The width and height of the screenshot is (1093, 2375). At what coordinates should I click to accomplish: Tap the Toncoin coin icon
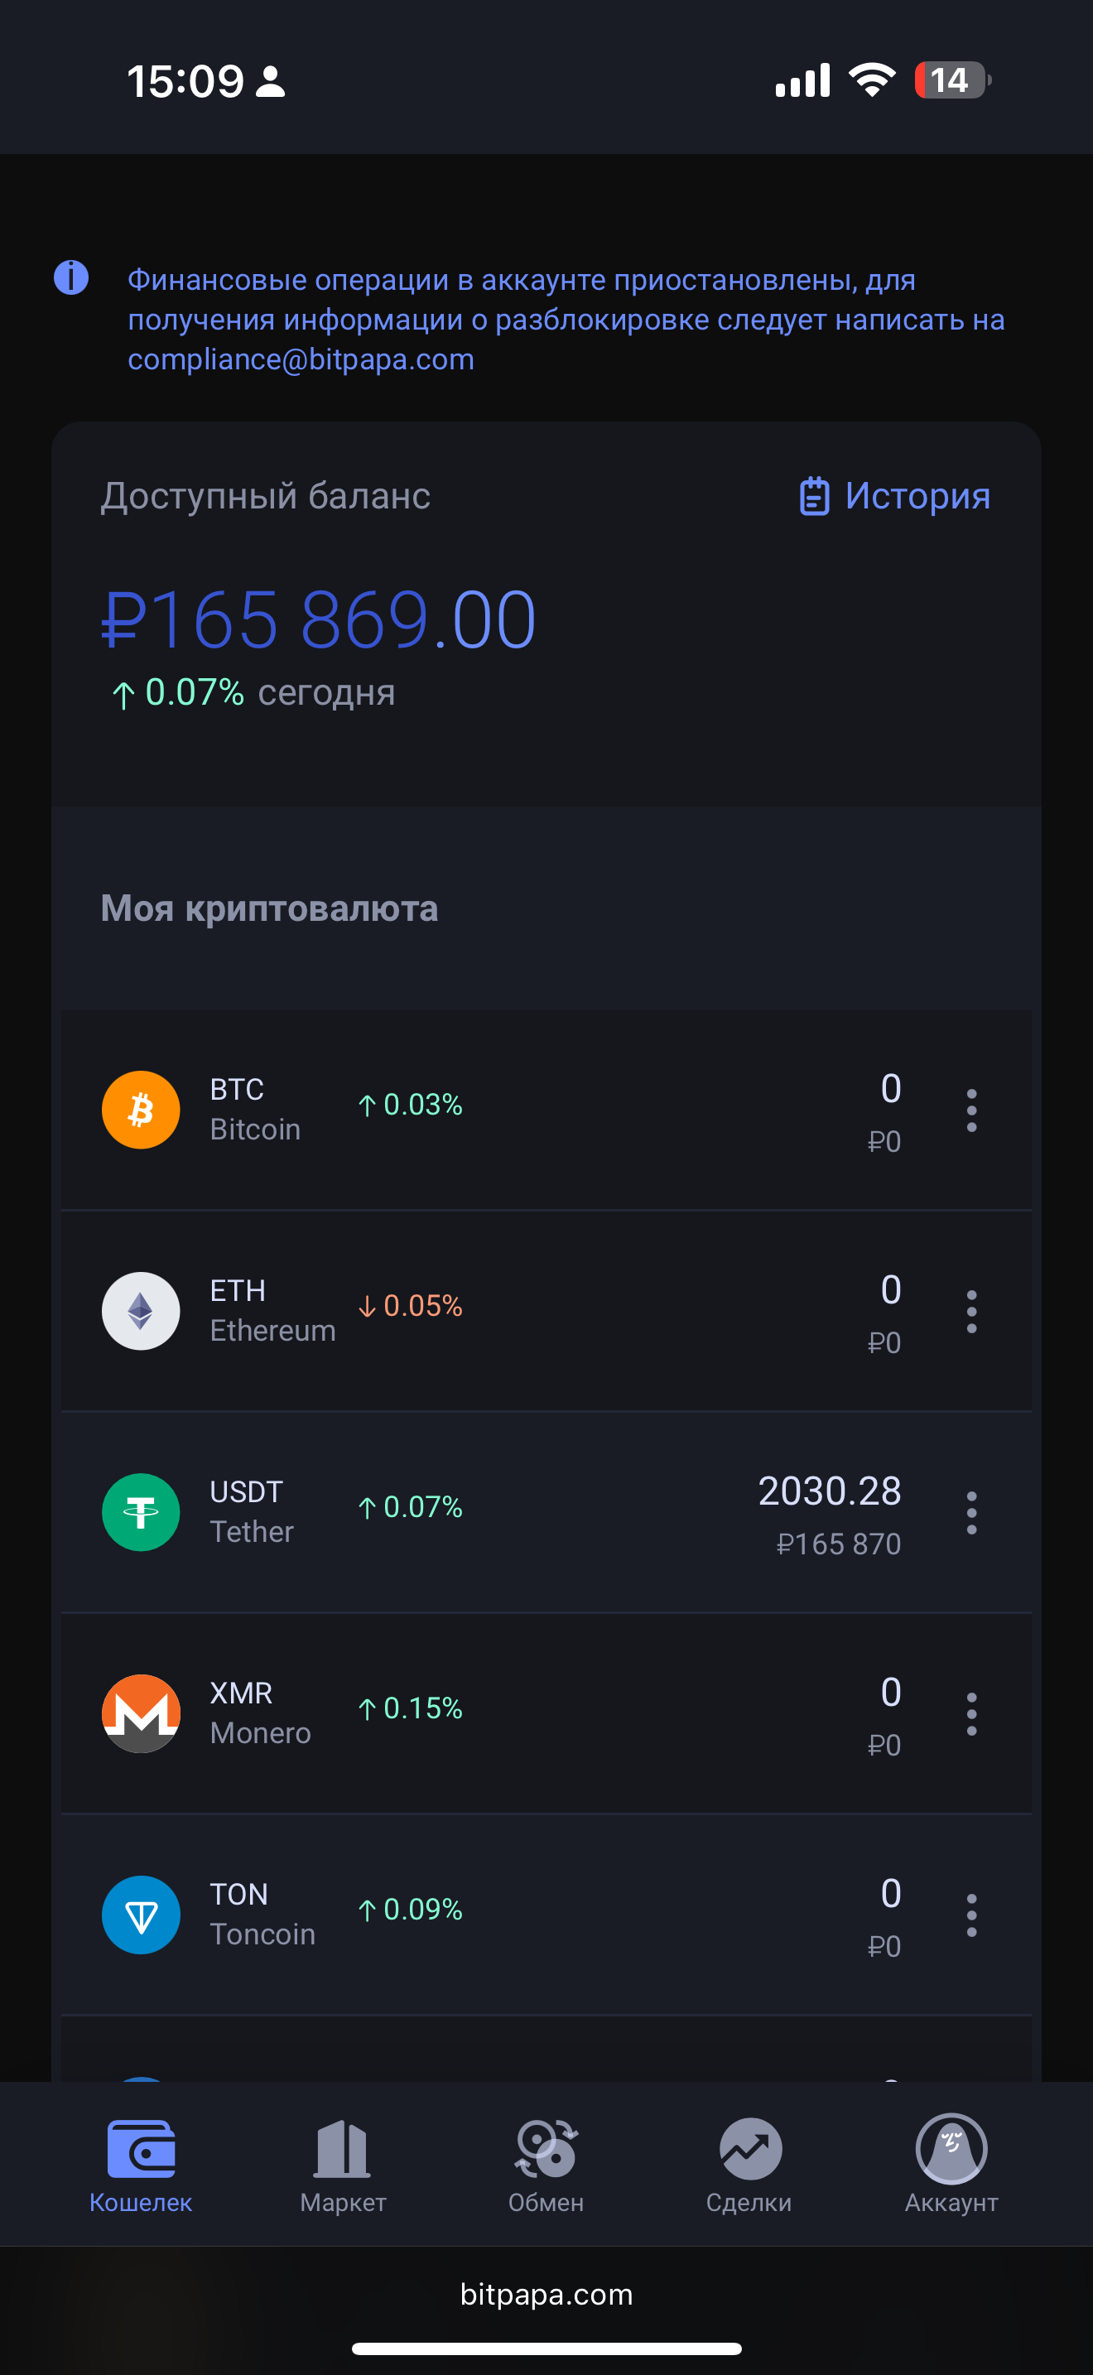pyautogui.click(x=140, y=1914)
